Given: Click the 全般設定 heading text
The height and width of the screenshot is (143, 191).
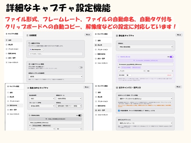Looking at the screenshot, I should pos(33,35).
